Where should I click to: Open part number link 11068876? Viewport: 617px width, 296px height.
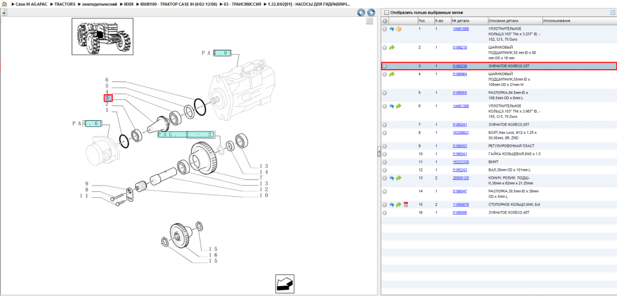(x=461, y=205)
